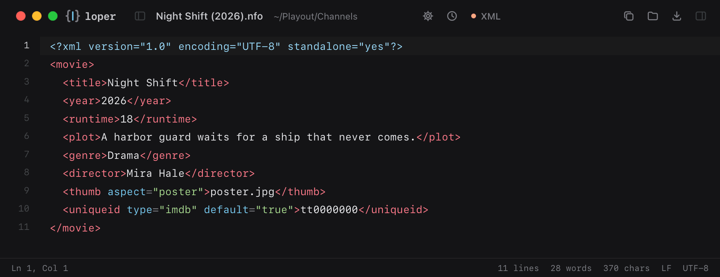The image size is (720, 277).
Task: Click the copy document icon
Action: (x=629, y=16)
